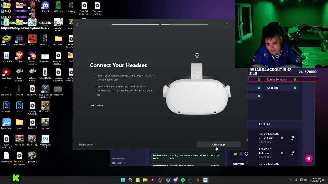Select halloween PSD file on desktop
The width and height of the screenshot is (328, 184).
tap(6, 107)
